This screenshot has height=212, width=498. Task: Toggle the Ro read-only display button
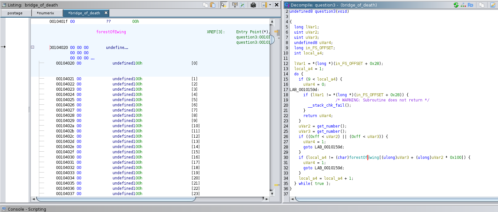pos(471,5)
